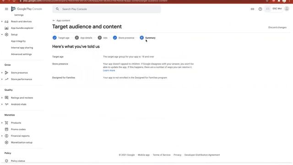The height and width of the screenshot is (165, 293).
Task: Focus the Search Play Console field
Action: click(107, 9)
